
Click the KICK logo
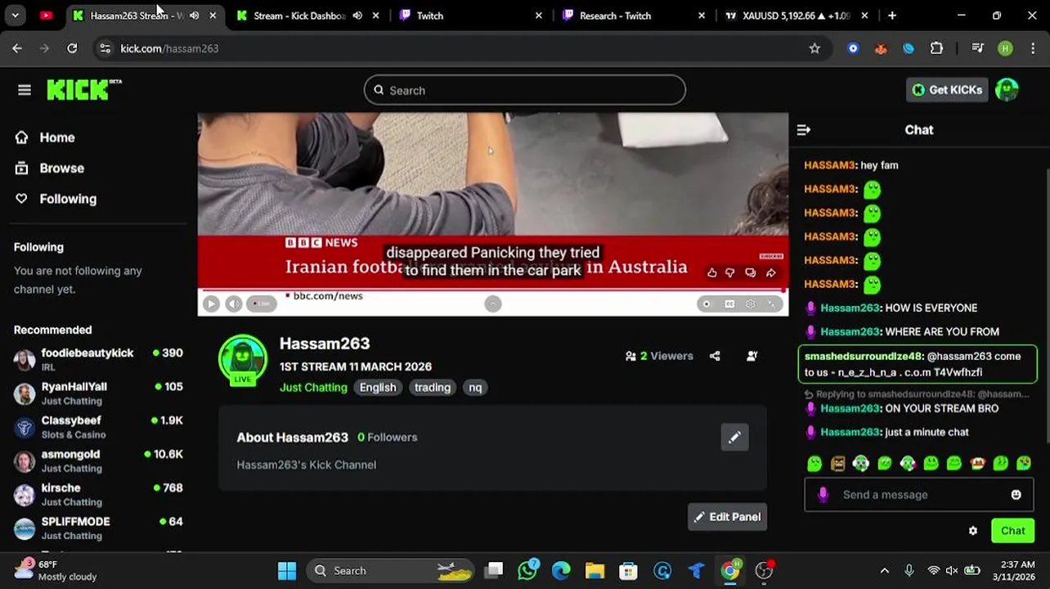[x=83, y=90]
